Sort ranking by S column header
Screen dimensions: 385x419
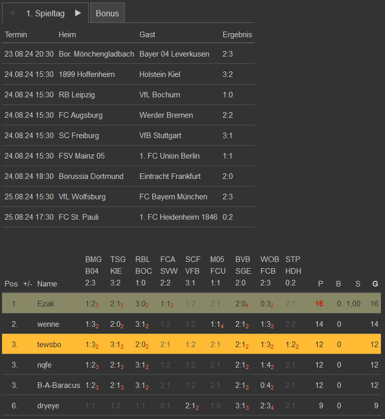pyautogui.click(x=357, y=283)
